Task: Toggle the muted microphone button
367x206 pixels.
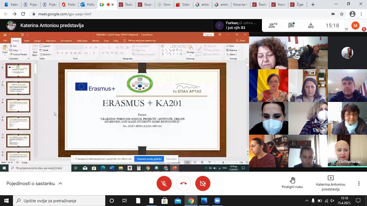Action: coord(164,183)
